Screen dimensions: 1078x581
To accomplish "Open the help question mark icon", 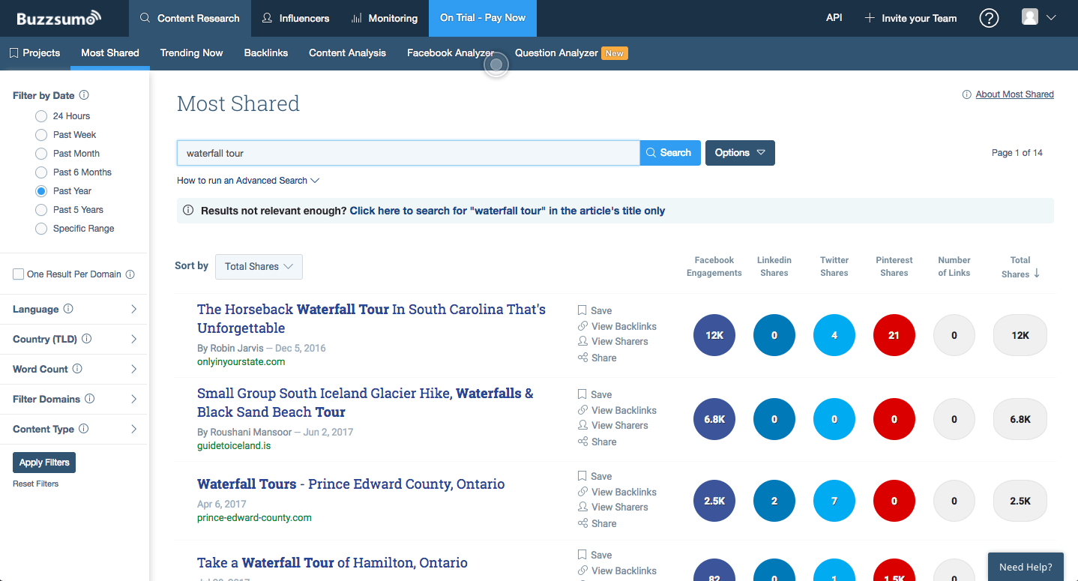I will [989, 18].
